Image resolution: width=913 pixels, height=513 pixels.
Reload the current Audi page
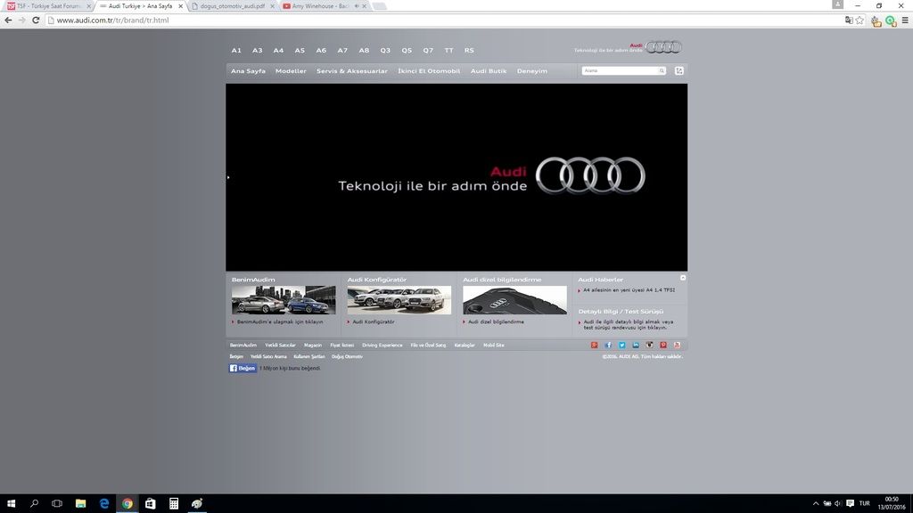[x=36, y=20]
